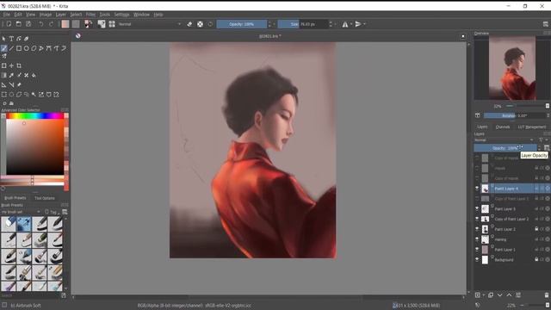The width and height of the screenshot is (551, 310).
Task: Toggle horizontal mirror tool
Action: pyautogui.click(x=345, y=24)
